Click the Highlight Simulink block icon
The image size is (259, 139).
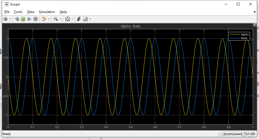(44, 19)
